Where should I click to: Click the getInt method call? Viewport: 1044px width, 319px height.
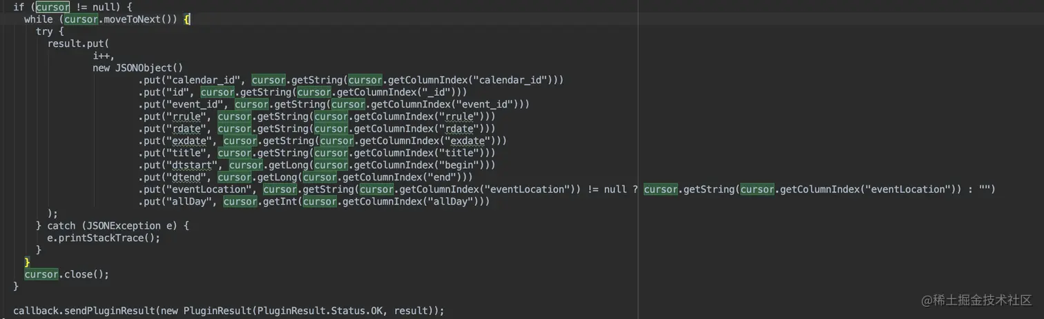pyautogui.click(x=280, y=201)
